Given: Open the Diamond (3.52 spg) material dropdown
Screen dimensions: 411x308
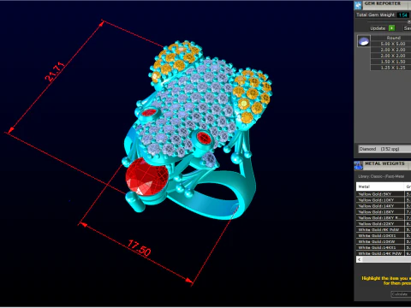Looking at the screenshot, I should click(384, 149).
